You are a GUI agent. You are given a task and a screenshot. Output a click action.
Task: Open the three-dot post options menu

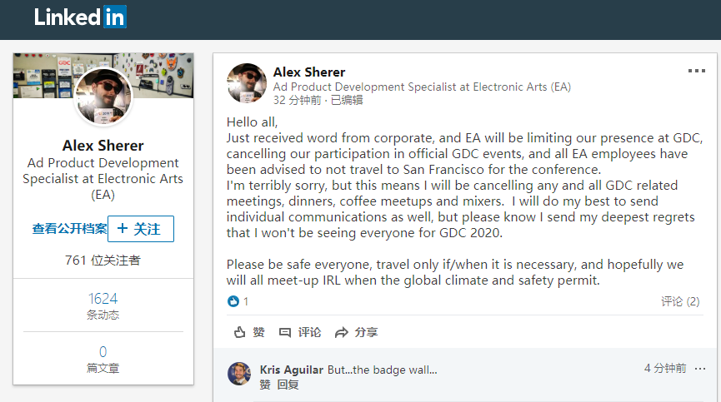[696, 72]
